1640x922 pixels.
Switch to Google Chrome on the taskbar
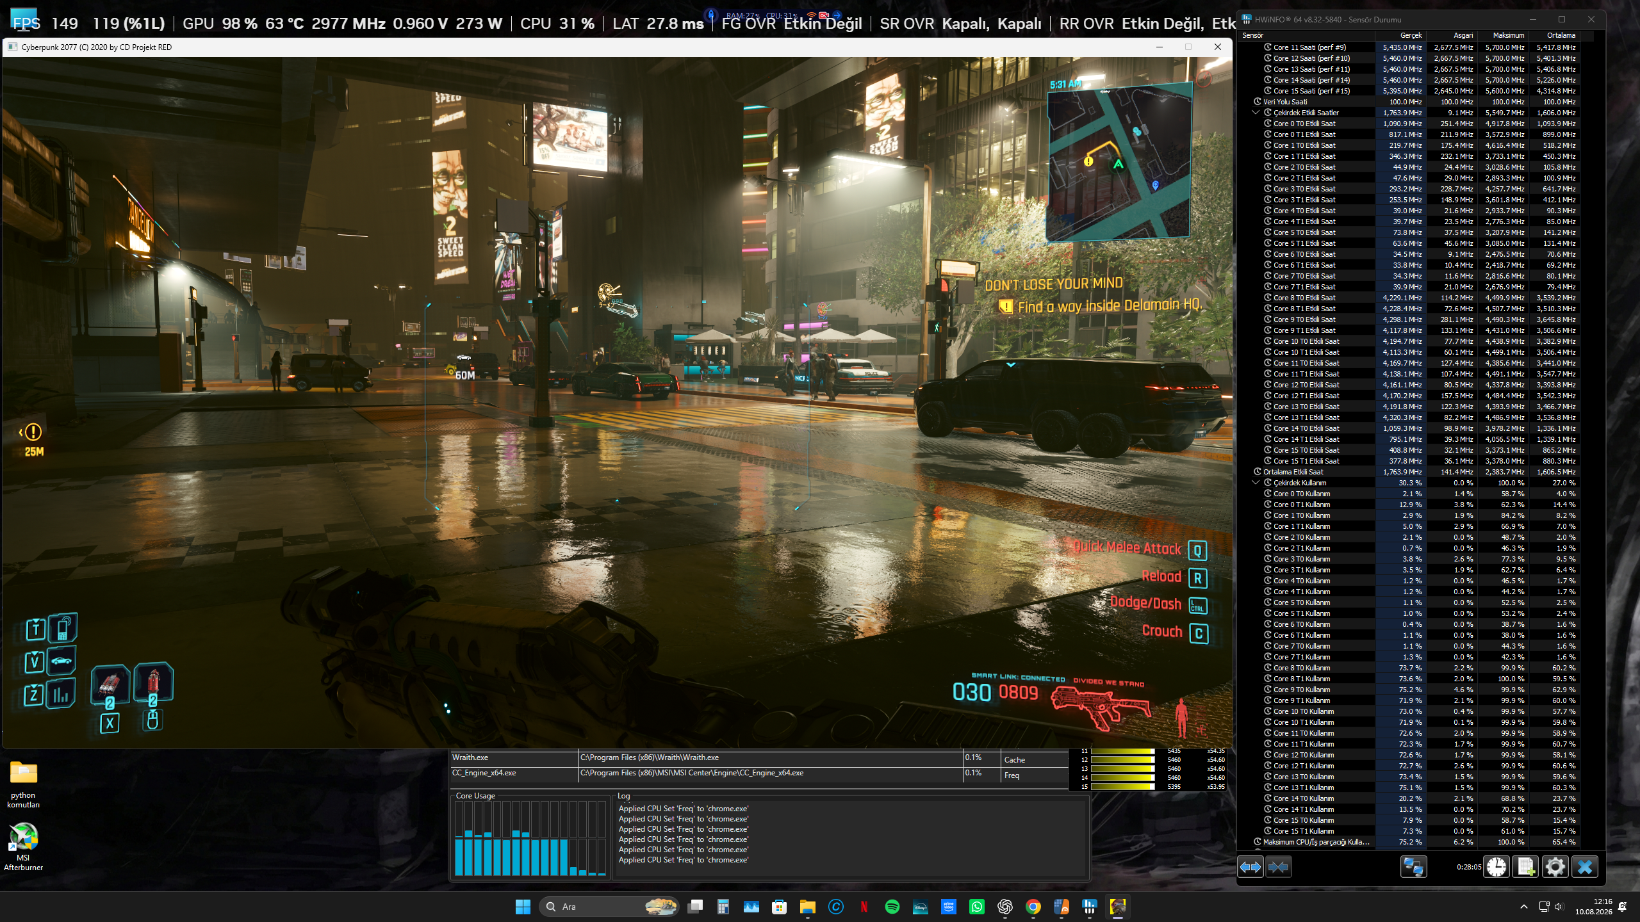(x=1033, y=907)
